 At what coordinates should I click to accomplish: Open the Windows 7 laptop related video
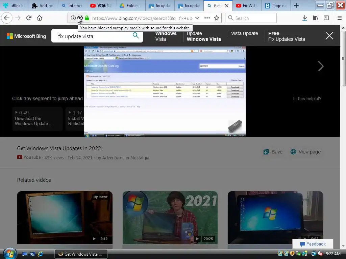click(275, 218)
